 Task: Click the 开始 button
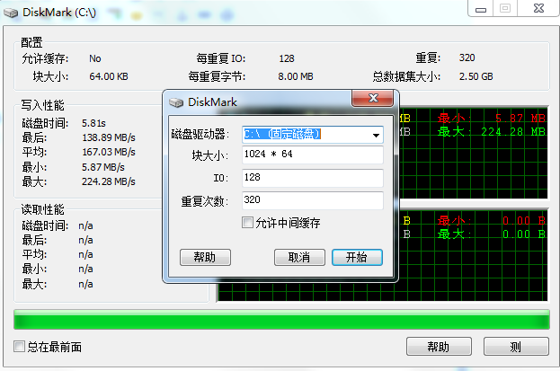(x=357, y=258)
